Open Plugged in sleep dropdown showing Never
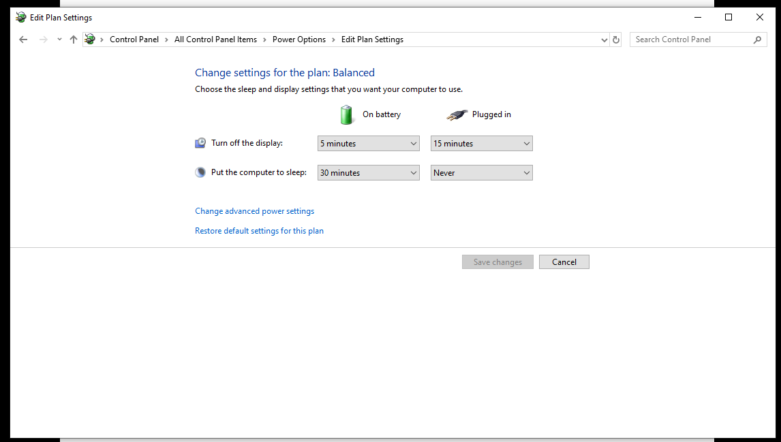This screenshot has width=781, height=442. tap(481, 173)
